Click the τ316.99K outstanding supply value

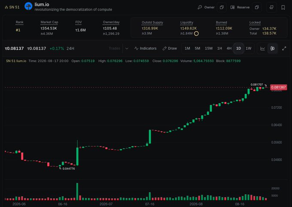click(x=150, y=28)
